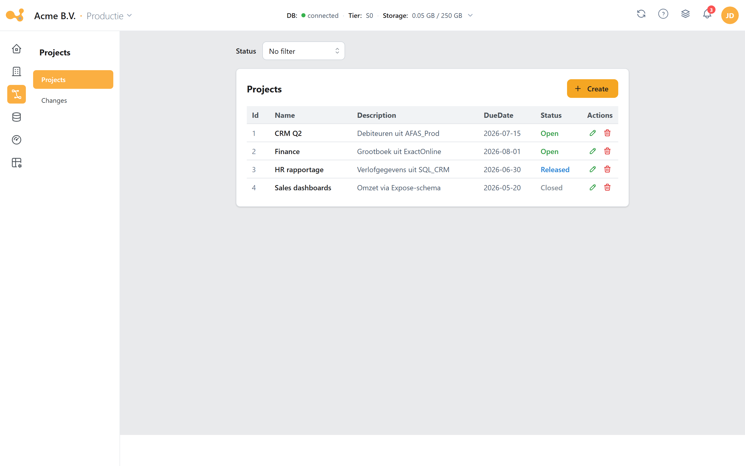Click description Omzet via Expose-schema

click(x=399, y=188)
